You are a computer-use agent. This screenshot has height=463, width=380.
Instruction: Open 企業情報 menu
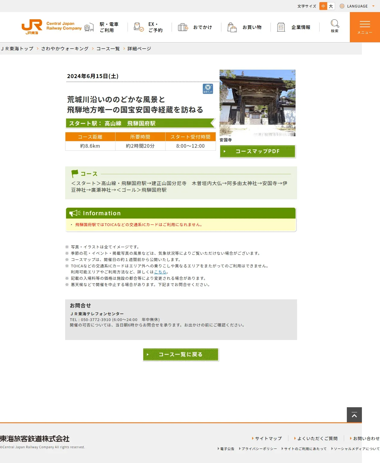[301, 27]
